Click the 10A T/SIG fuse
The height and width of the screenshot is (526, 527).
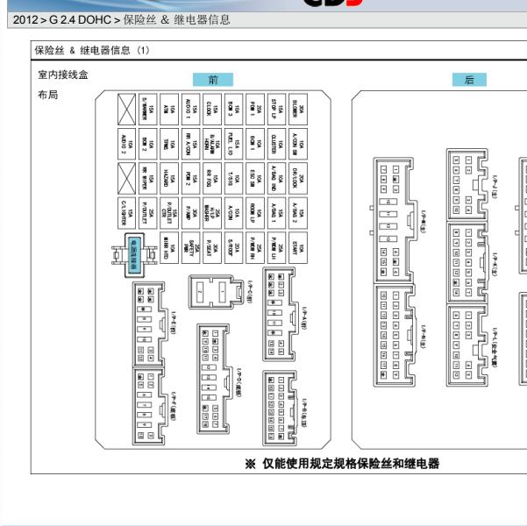233,179
